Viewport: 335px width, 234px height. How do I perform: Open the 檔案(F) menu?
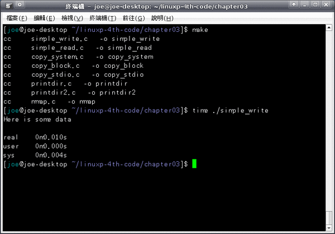[x=17, y=18]
